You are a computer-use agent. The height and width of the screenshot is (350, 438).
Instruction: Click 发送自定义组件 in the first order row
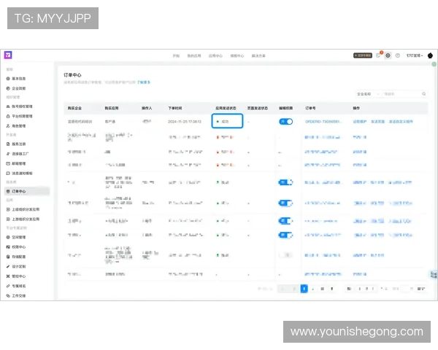click(401, 122)
